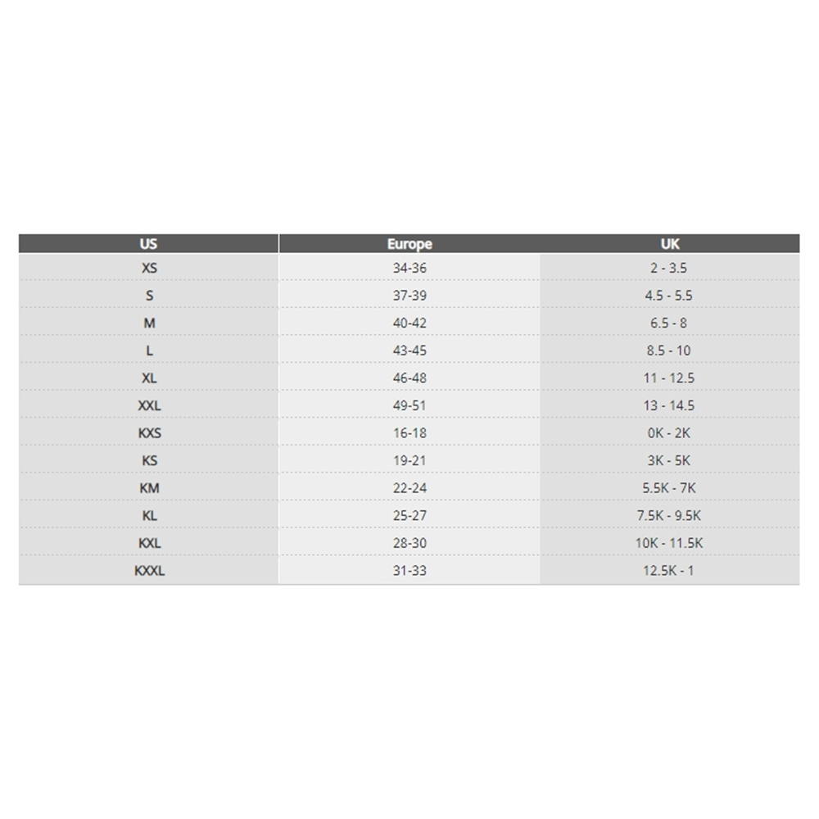819x819 pixels.
Task: Click Europe size 40-42 cell
Action: click(x=409, y=323)
